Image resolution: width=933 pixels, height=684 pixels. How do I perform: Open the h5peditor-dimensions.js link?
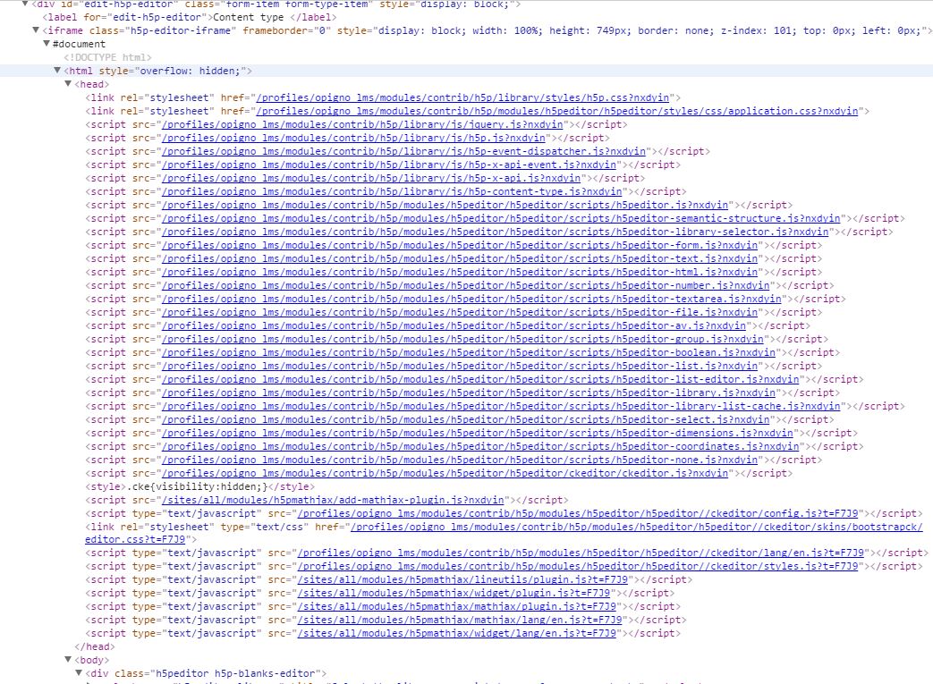[478, 433]
